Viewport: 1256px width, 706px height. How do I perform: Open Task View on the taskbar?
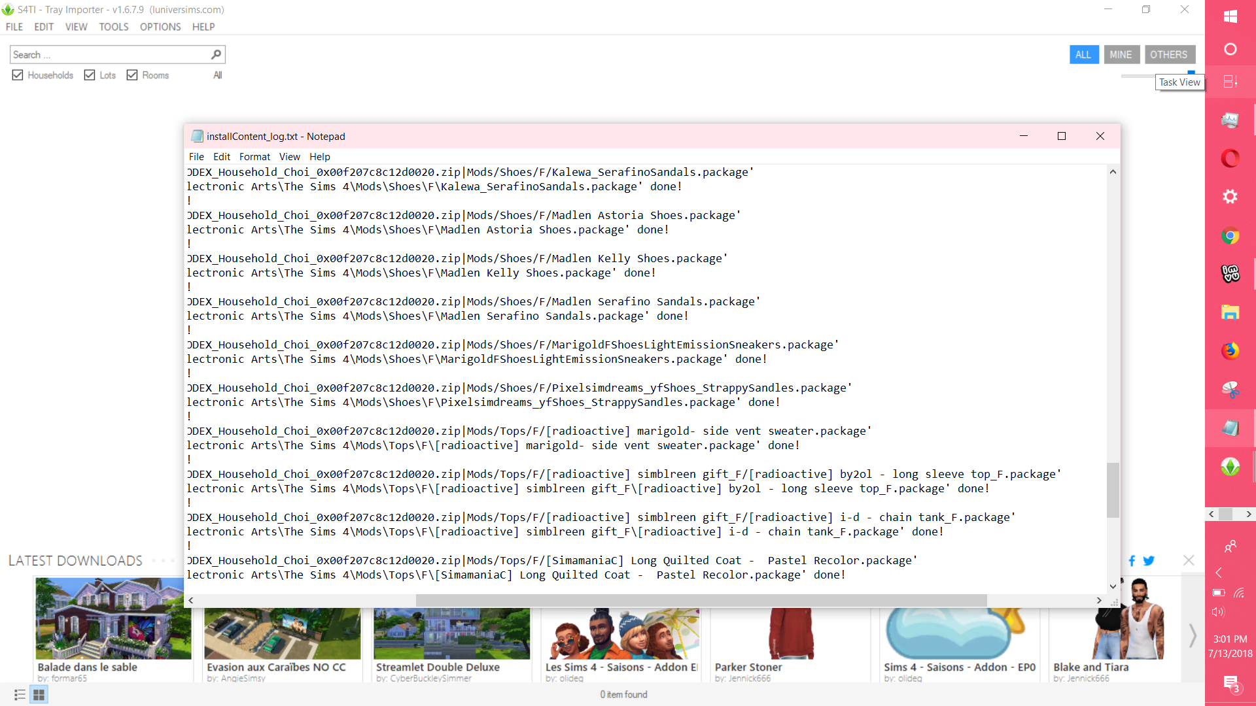pos(1230,82)
